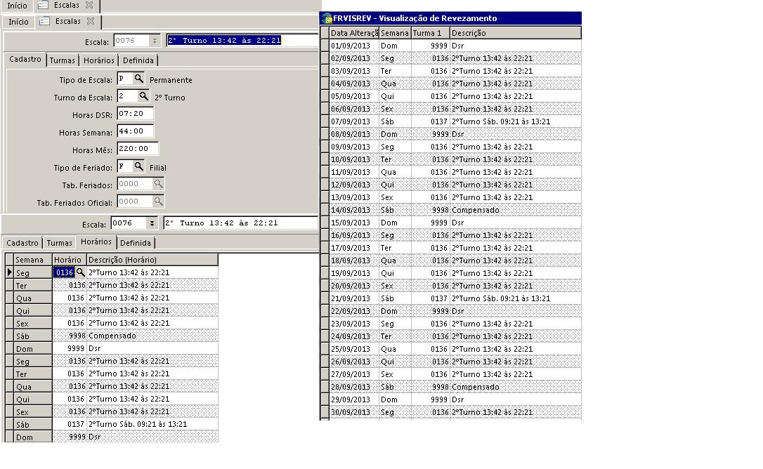Screen dimensions: 763x469
Task: Click the Data Alteração column header
Action: tap(354, 33)
